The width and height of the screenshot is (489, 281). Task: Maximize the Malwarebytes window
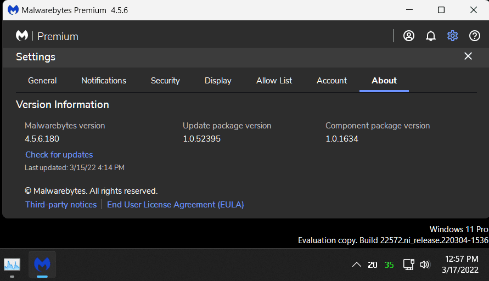441,10
